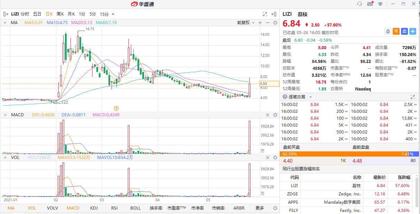Click pre-market bid price 4.40
Screen dimensions: 420x214
click(288, 161)
